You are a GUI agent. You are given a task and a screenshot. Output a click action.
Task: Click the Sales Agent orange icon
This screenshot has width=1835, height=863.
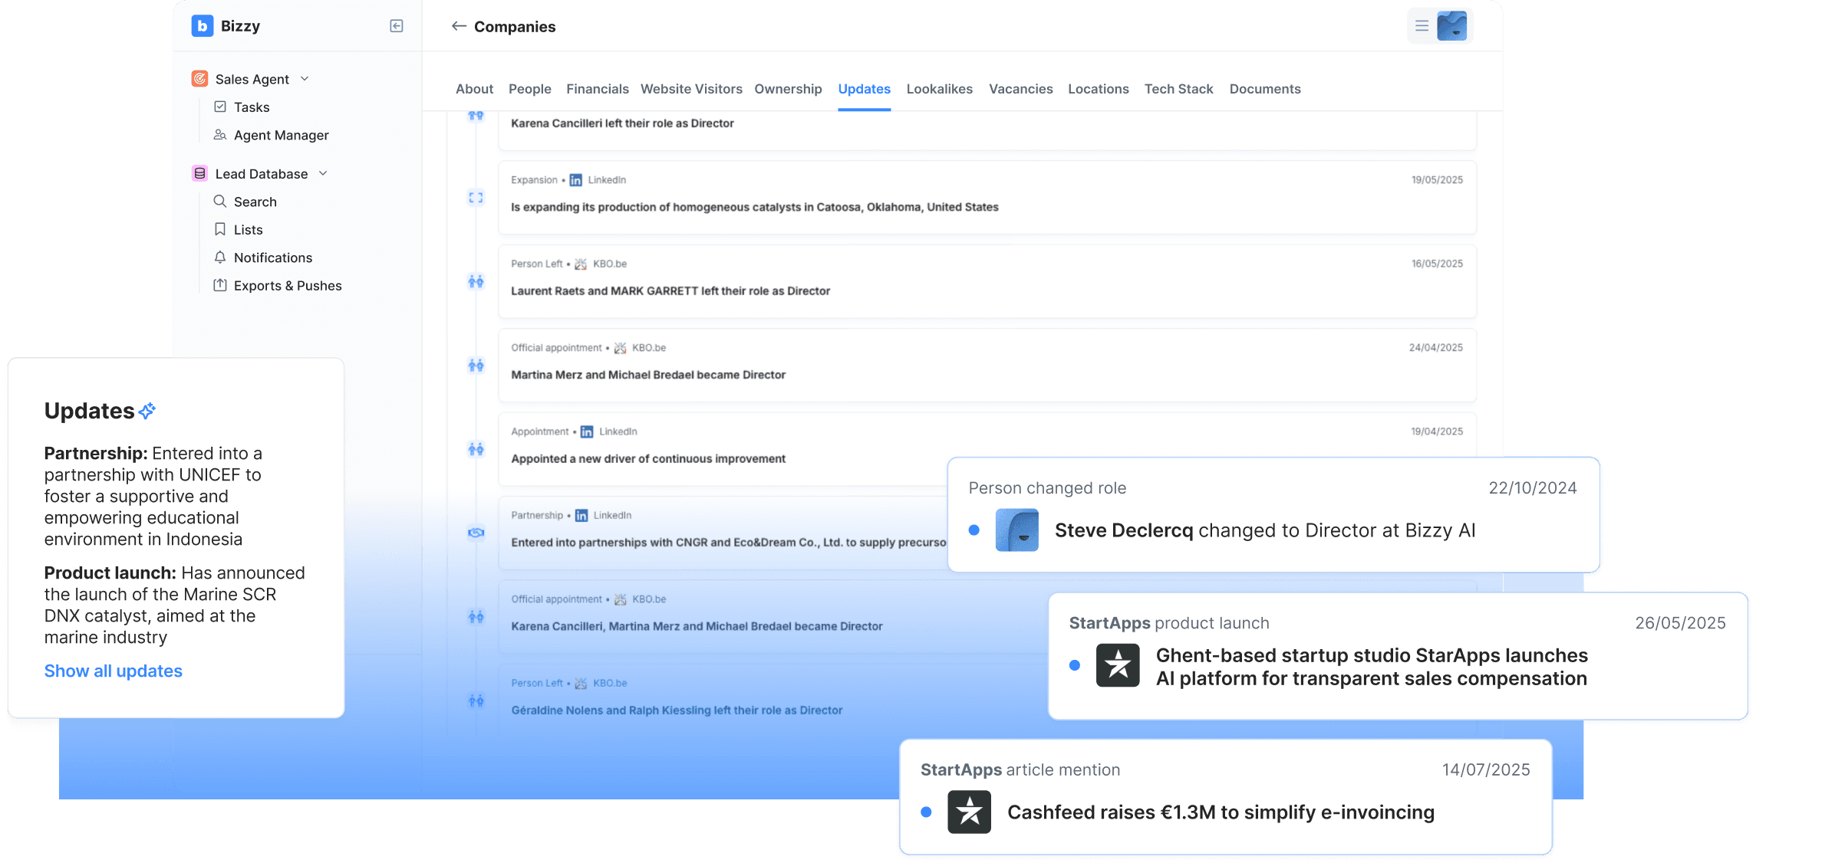[x=200, y=79]
